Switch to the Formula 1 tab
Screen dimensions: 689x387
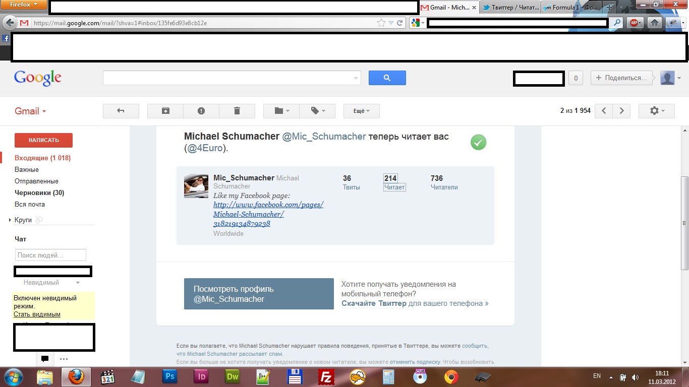(x=571, y=8)
